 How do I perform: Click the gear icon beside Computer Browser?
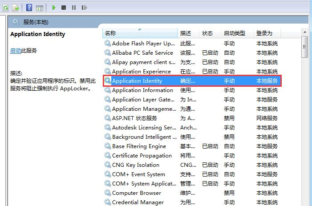click(x=107, y=193)
